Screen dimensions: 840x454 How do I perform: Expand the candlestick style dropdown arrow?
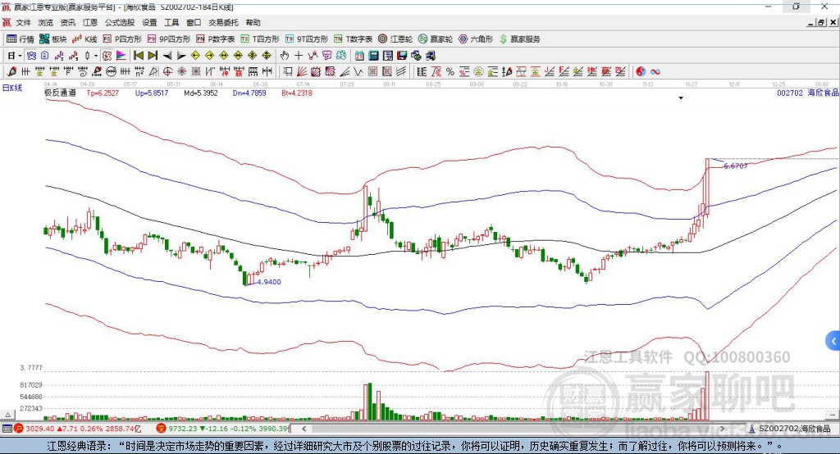[95, 56]
